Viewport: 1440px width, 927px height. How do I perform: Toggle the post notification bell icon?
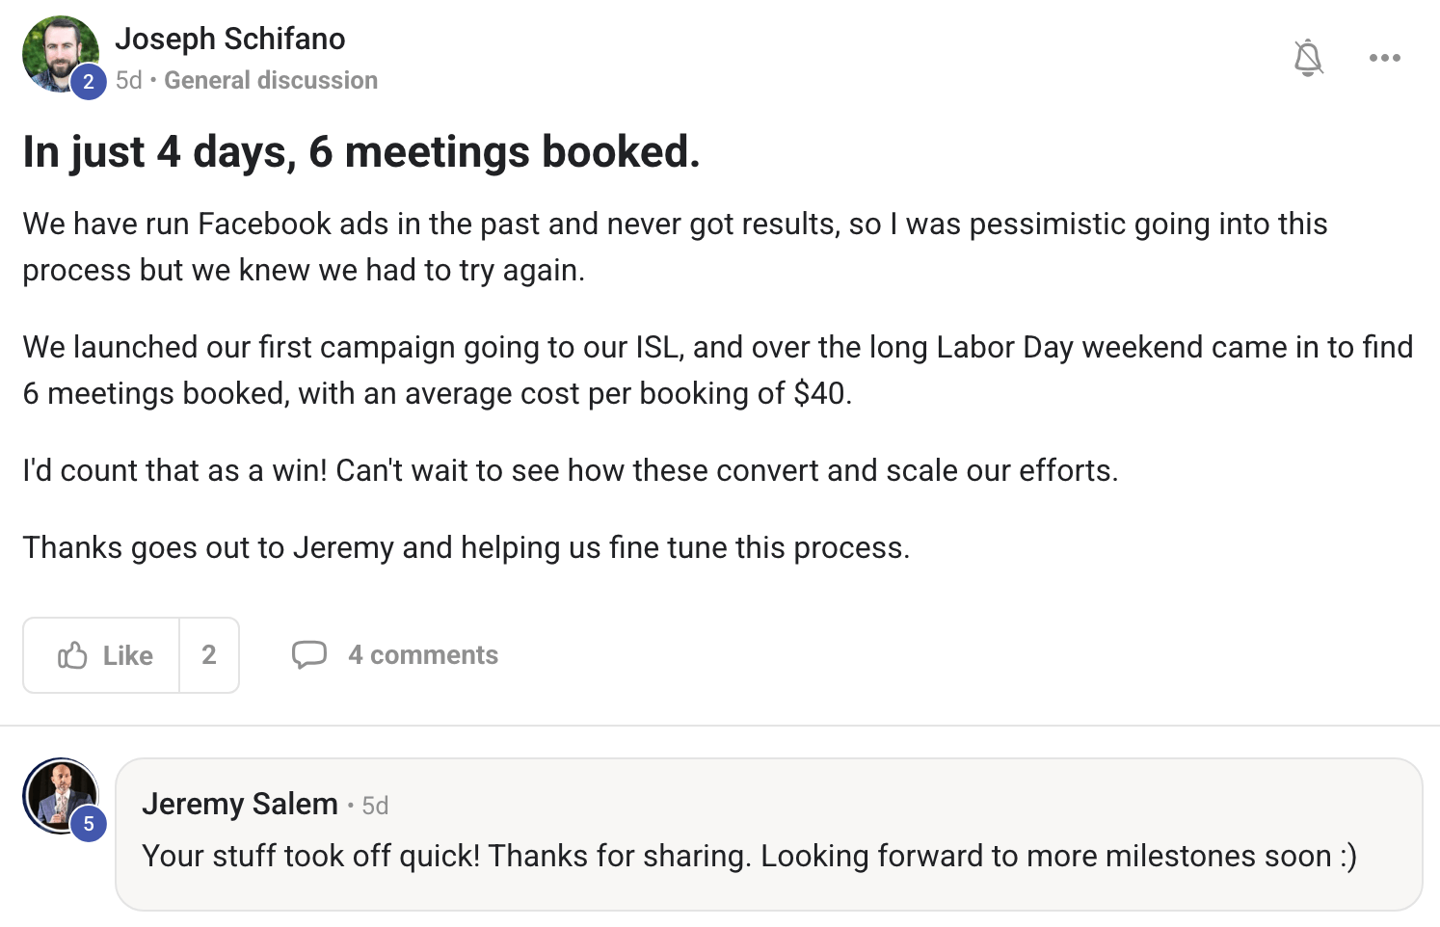click(1308, 58)
